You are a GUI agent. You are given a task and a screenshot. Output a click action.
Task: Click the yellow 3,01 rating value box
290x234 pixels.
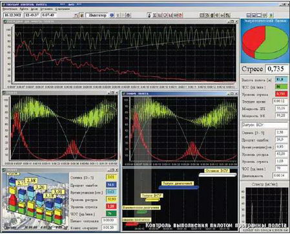click(111, 177)
